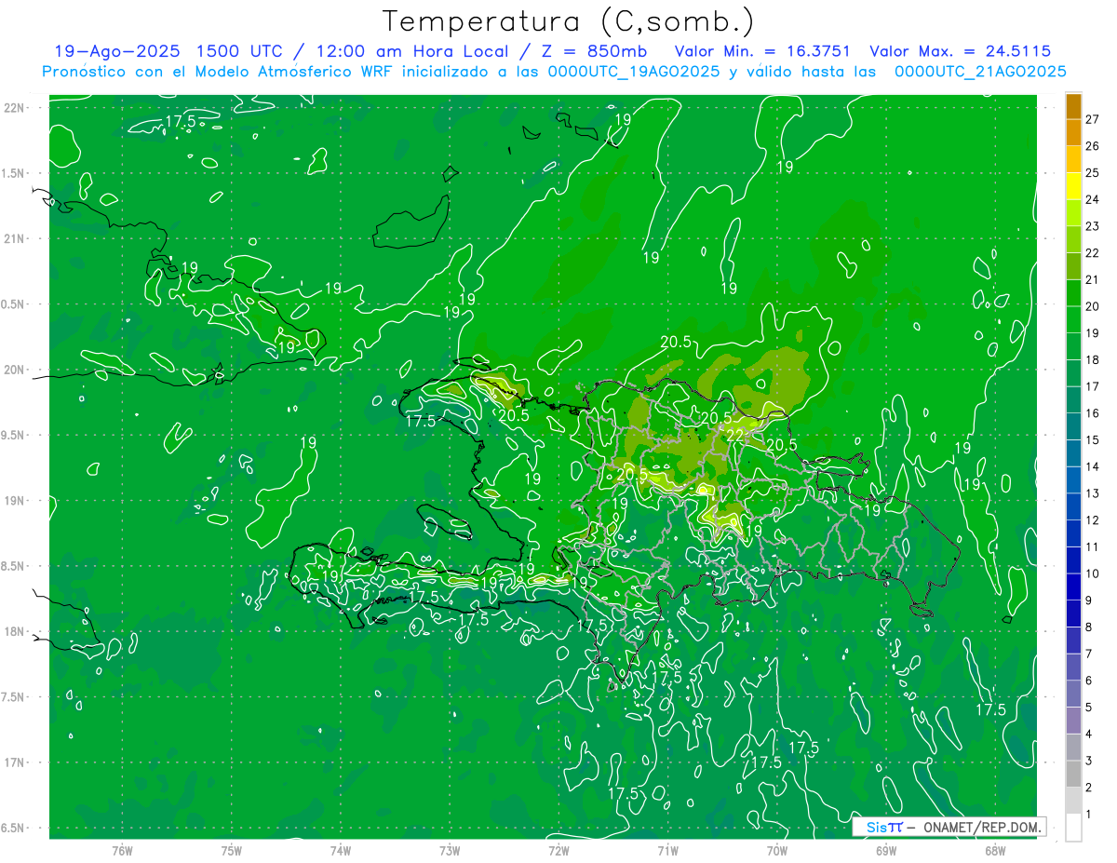Click 'Valor Max. = 24.5115' value

pyautogui.click(x=960, y=51)
